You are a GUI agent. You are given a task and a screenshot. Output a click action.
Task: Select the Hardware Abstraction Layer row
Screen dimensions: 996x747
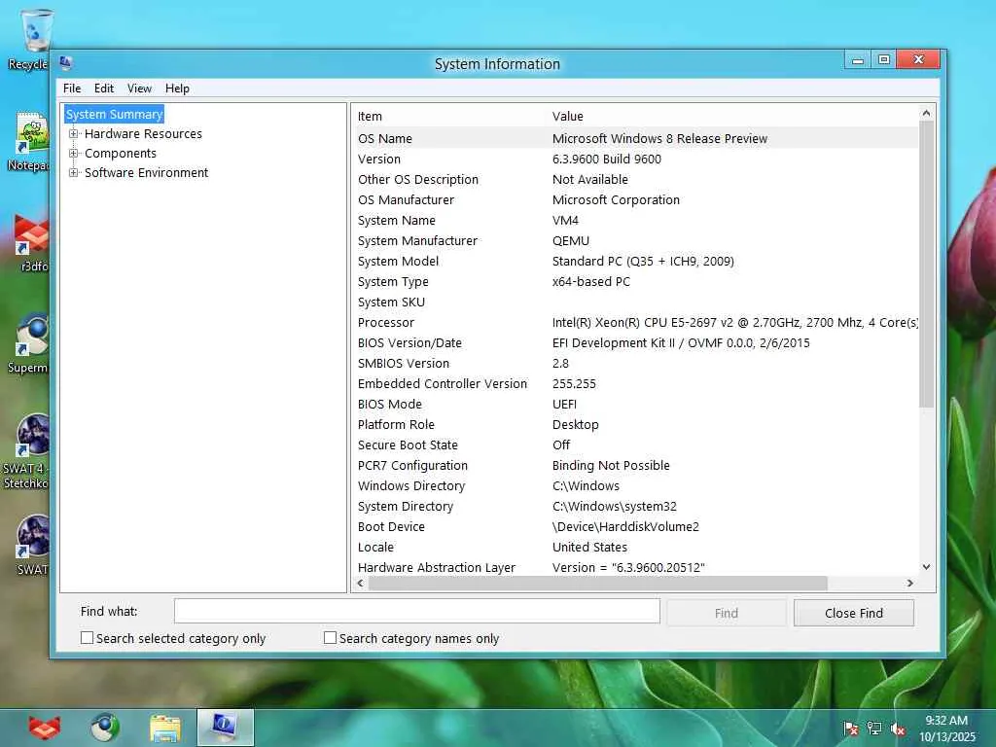(635, 567)
